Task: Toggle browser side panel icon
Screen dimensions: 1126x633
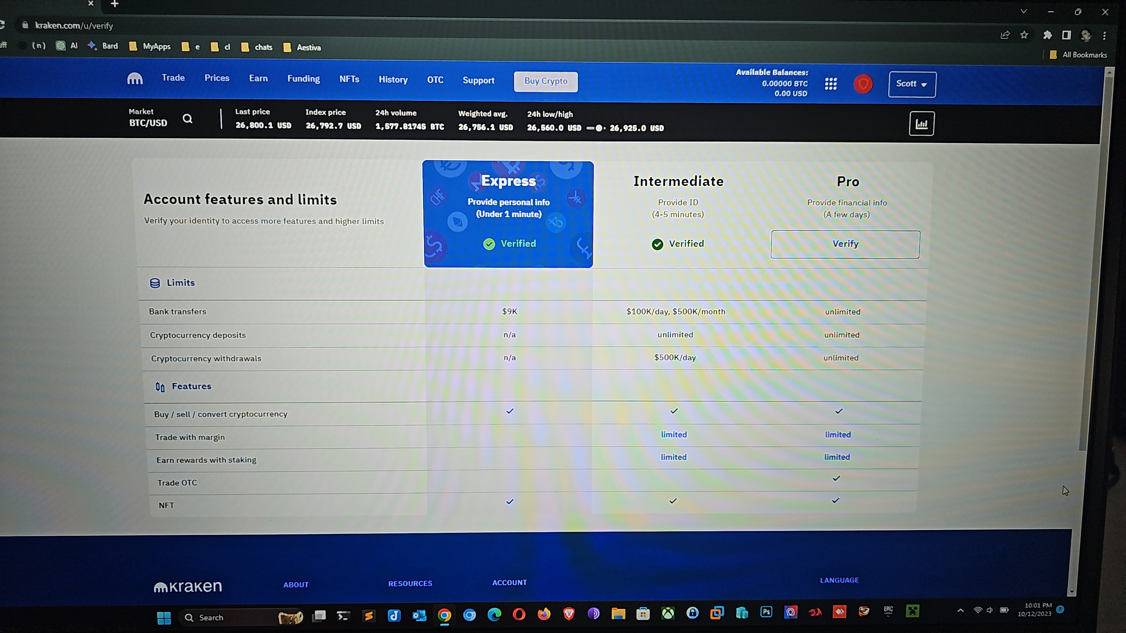Action: [x=1066, y=35]
